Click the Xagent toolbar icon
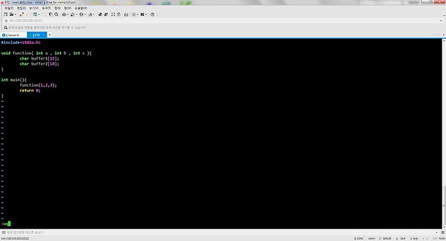The height and width of the screenshot is (241, 446). point(106,14)
